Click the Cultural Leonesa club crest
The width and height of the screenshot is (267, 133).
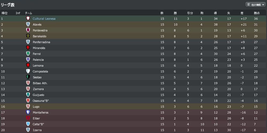click(28, 19)
